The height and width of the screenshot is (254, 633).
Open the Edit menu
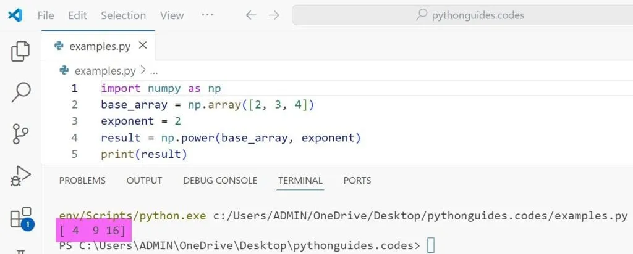pyautogui.click(x=77, y=15)
